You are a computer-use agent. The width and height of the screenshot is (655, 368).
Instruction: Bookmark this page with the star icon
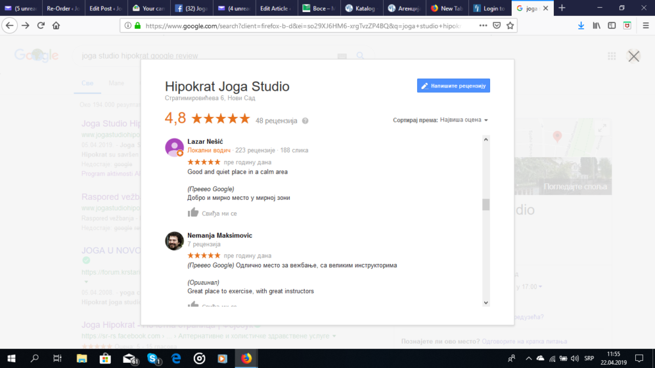point(510,26)
